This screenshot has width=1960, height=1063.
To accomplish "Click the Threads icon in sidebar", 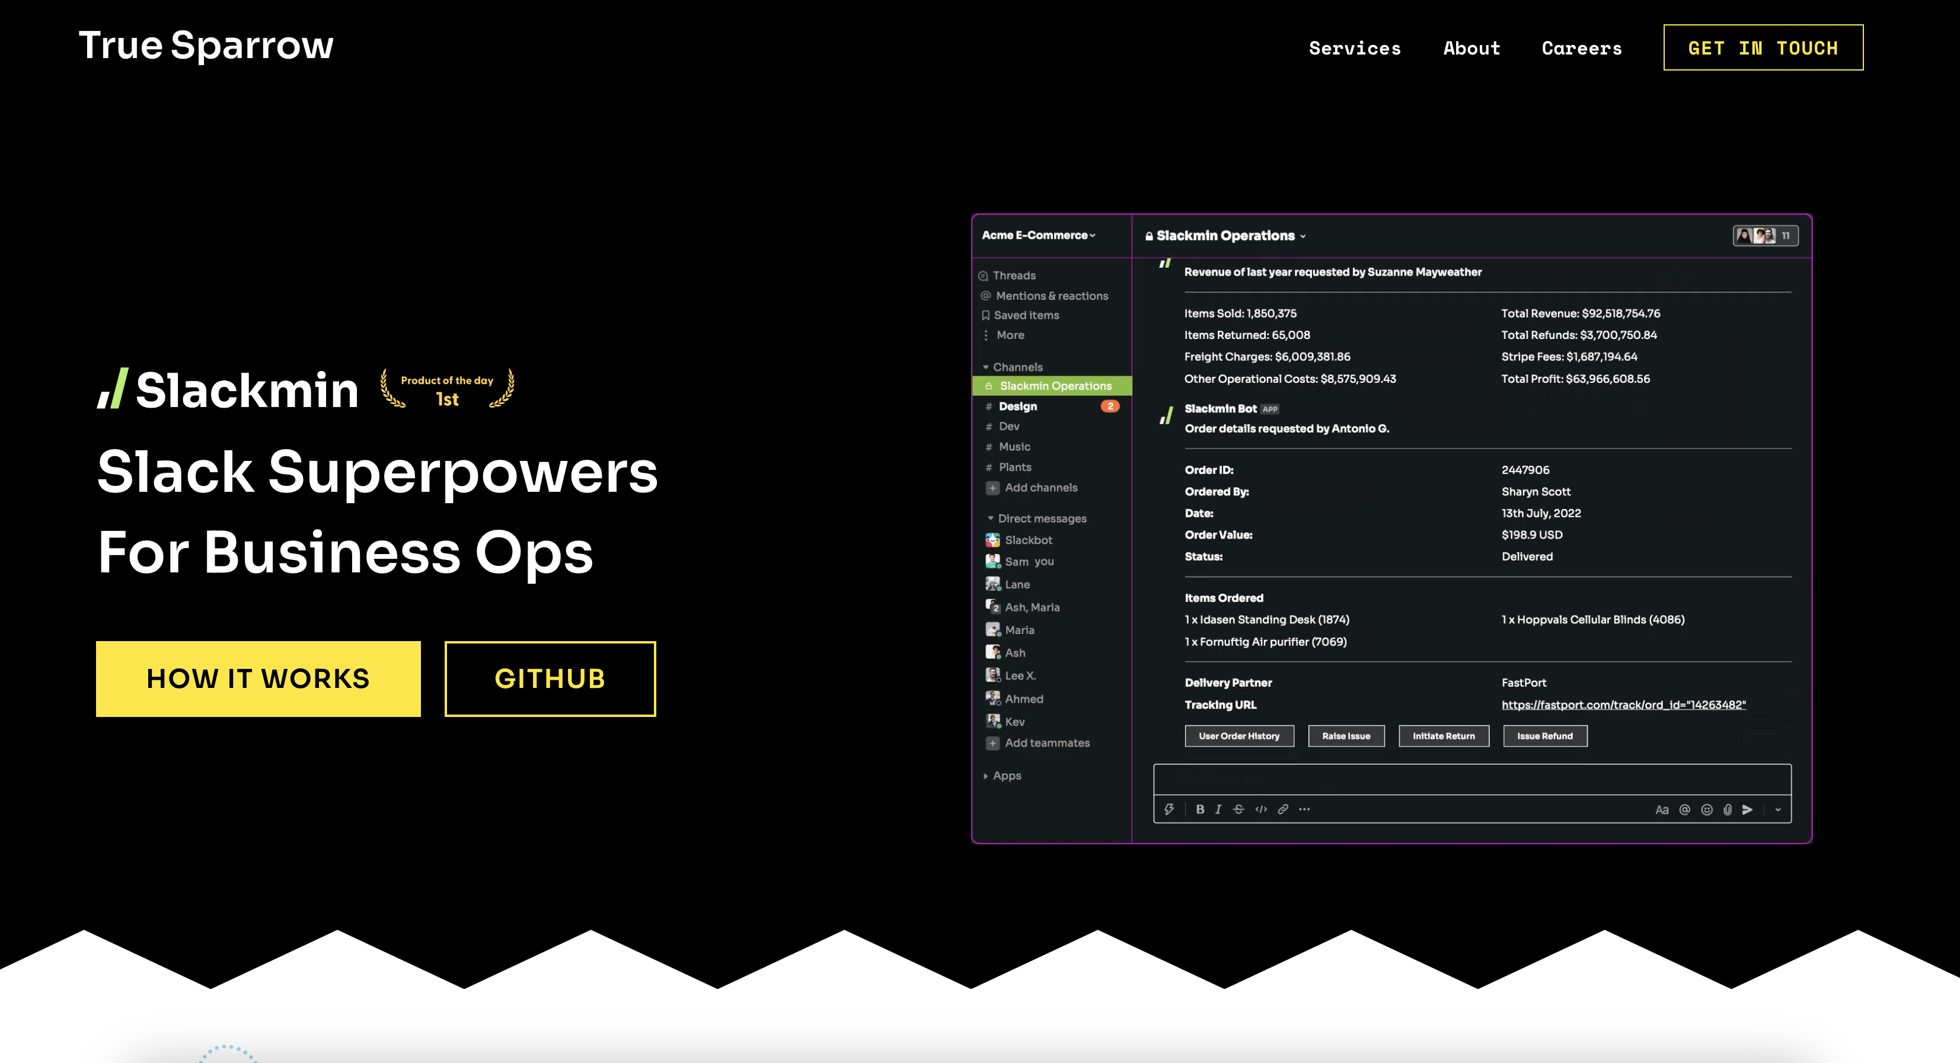I will 983,276.
